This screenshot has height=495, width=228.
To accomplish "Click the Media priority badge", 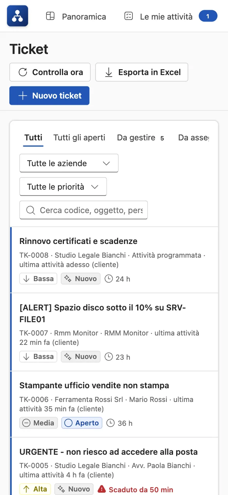I will (x=39, y=423).
